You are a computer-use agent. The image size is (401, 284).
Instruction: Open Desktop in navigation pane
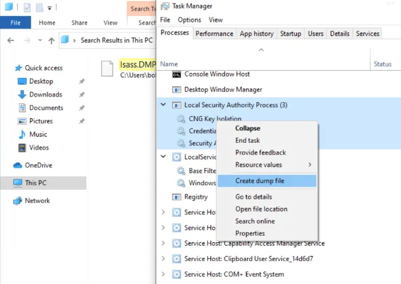41,81
